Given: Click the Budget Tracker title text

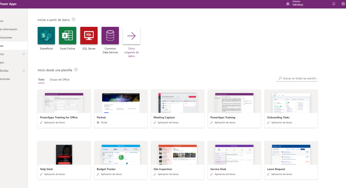Looking at the screenshot, I should click(106, 169).
